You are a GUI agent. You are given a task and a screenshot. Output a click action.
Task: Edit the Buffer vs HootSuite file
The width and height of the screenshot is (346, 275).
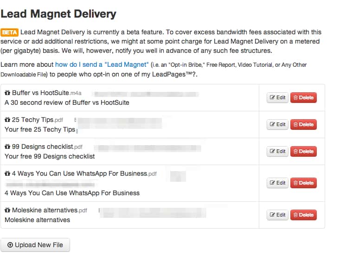[x=277, y=98]
